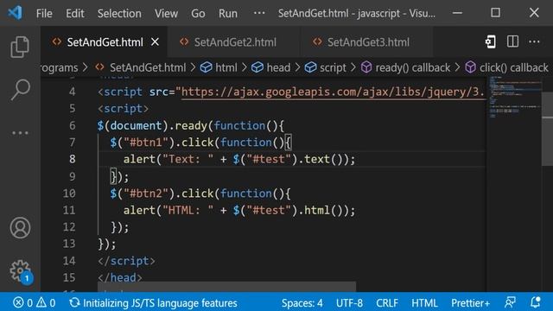553x311 pixels.
Task: Change end of line sequence CRLF
Action: point(387,302)
